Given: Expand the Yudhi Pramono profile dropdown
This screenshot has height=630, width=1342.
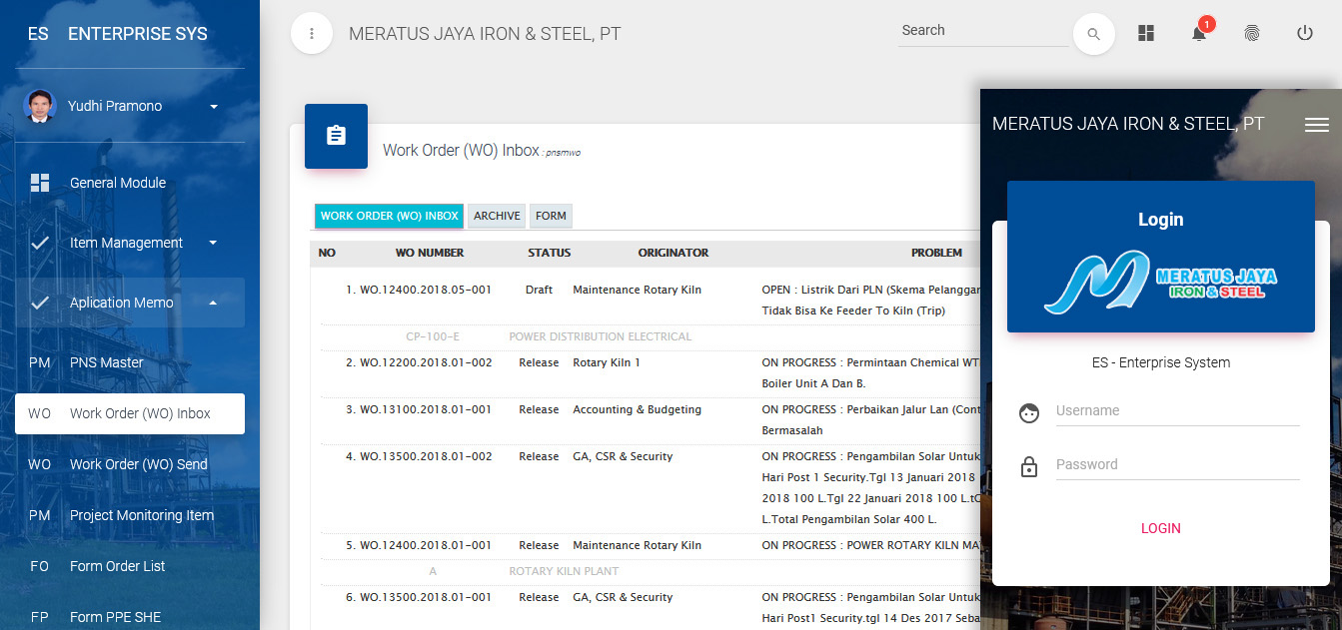Looking at the screenshot, I should [x=213, y=106].
